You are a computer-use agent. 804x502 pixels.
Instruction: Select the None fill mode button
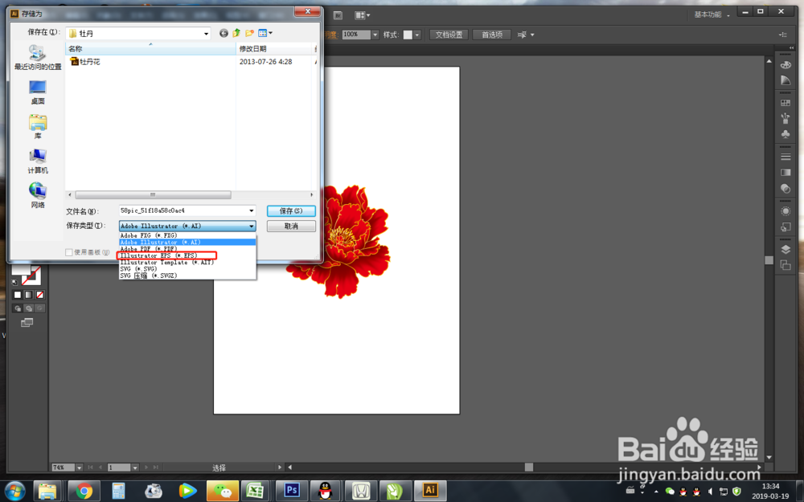40,295
